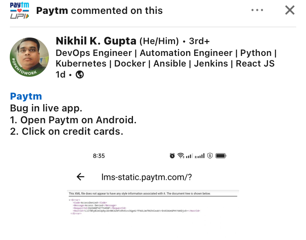Tap the back arrow in the screenshot
Screen dimensions: 306x240
pyautogui.click(x=81, y=177)
